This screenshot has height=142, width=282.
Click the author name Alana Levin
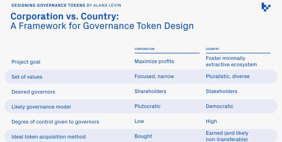pyautogui.click(x=107, y=6)
